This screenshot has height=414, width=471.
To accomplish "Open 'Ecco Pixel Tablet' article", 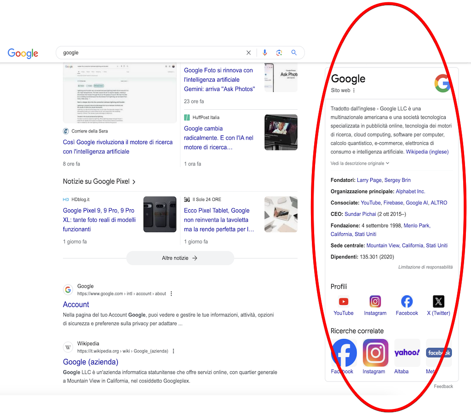I will pos(219,220).
